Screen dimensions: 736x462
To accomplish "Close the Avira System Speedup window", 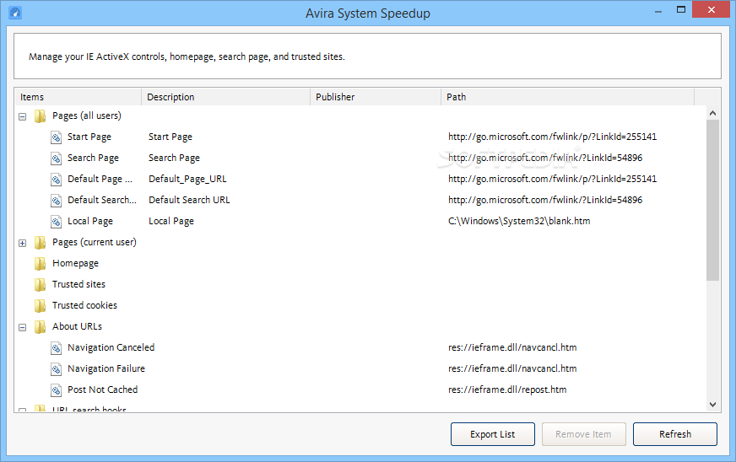I will pyautogui.click(x=712, y=10).
